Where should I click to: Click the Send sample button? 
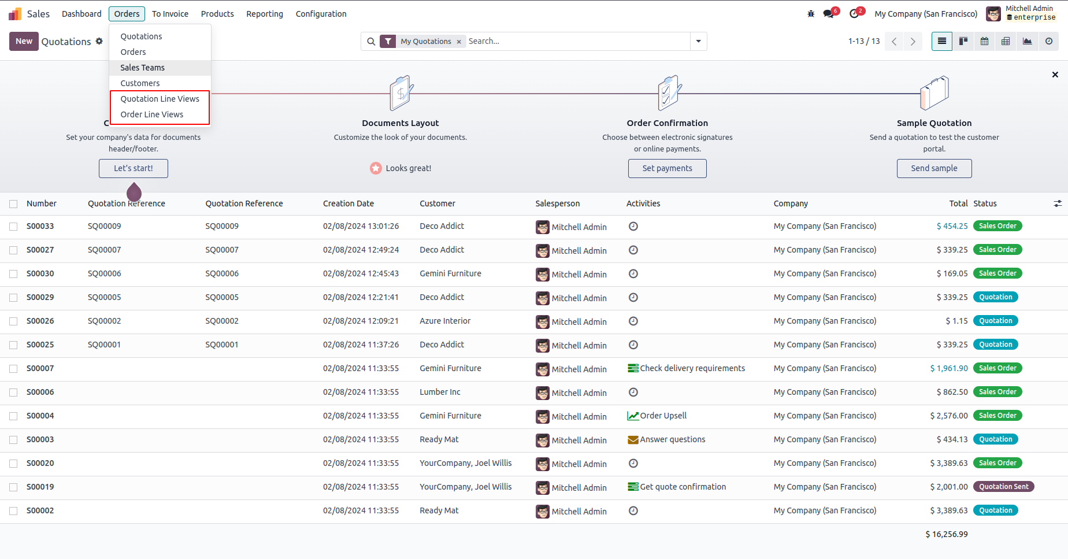pyautogui.click(x=934, y=168)
